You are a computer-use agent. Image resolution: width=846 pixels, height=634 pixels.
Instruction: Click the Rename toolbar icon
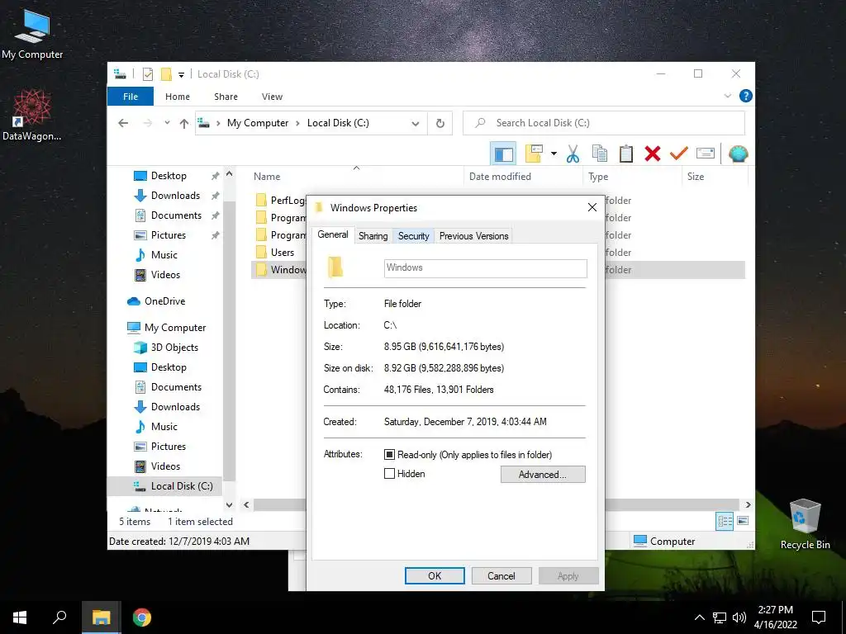(706, 154)
